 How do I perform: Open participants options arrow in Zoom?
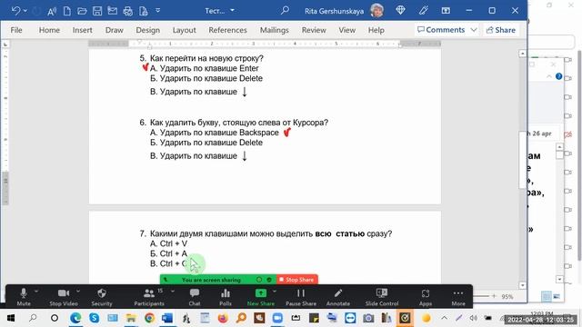click(173, 292)
